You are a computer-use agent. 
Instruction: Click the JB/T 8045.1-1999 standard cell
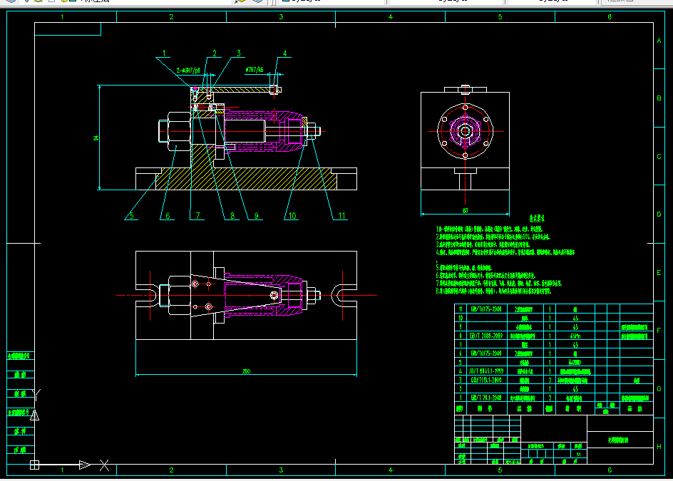[486, 371]
